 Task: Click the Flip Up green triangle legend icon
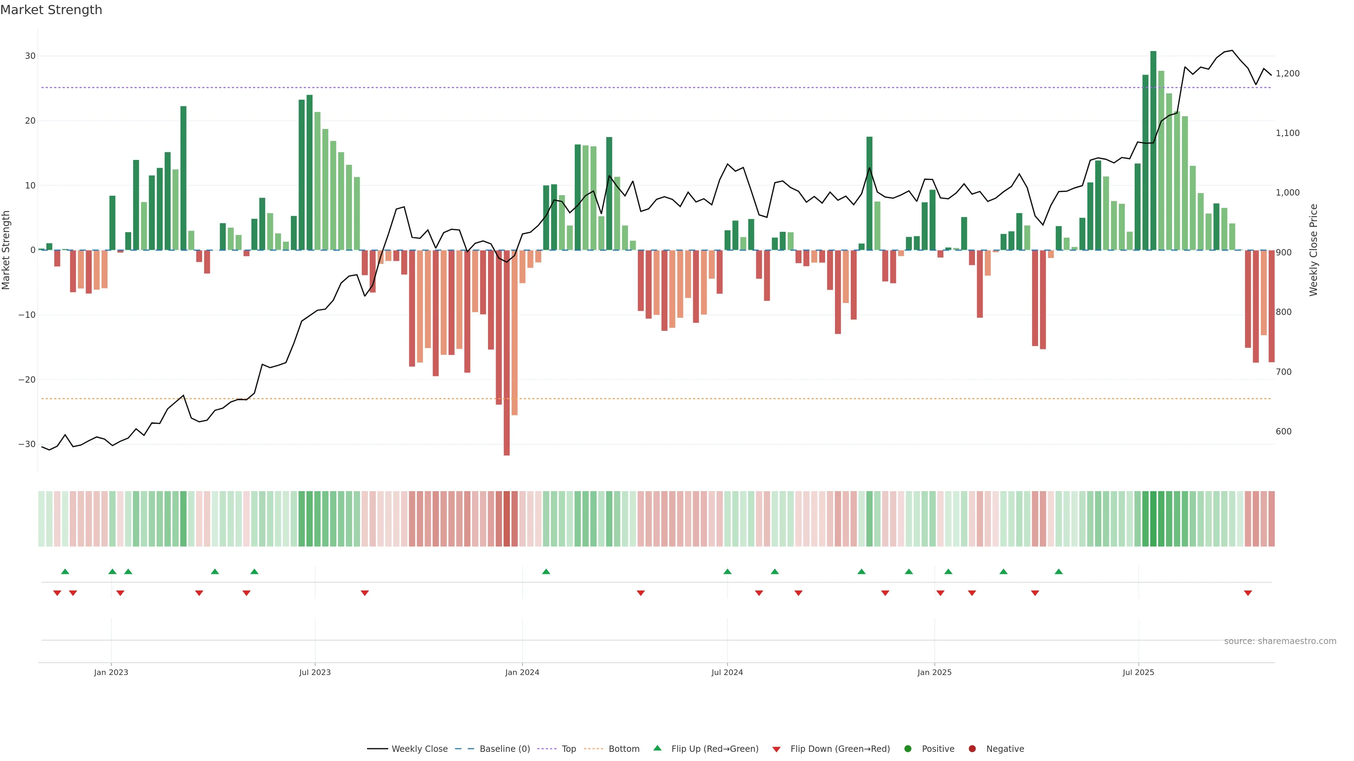[x=657, y=748]
